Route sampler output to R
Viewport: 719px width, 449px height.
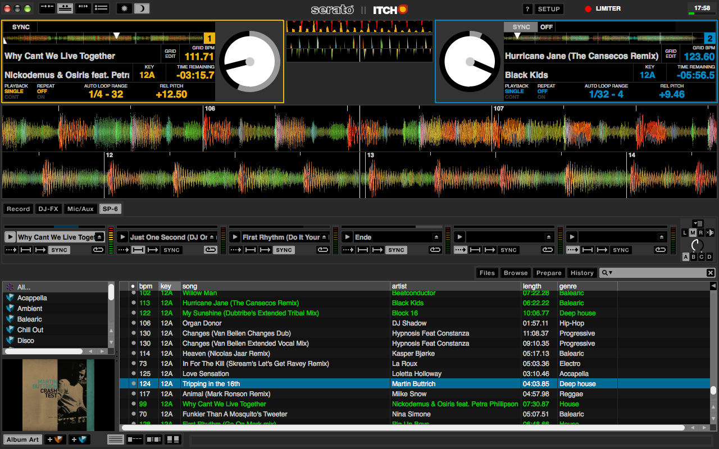click(x=700, y=232)
